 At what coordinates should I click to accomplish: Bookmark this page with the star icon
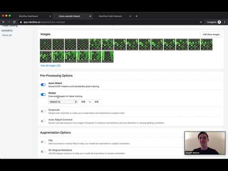click(201, 22)
